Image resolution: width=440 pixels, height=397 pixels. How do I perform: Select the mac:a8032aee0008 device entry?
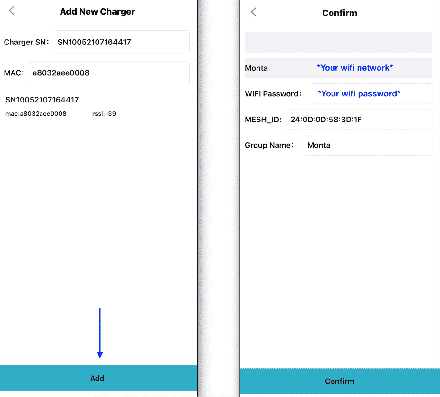[36, 114]
